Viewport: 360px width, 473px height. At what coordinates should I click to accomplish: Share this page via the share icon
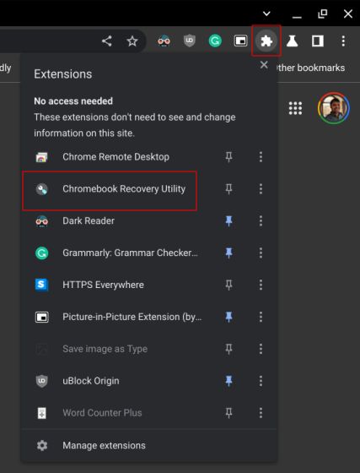(107, 41)
